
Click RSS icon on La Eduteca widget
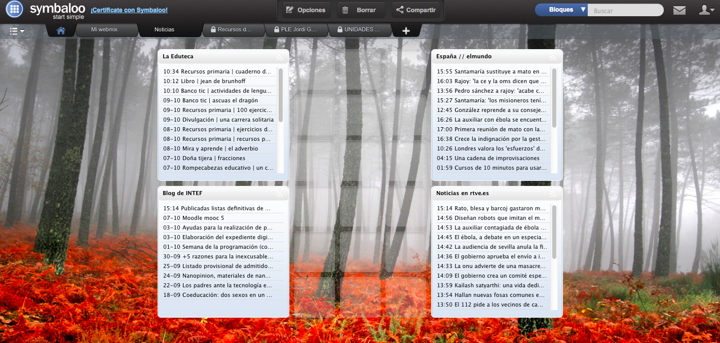click(x=279, y=57)
